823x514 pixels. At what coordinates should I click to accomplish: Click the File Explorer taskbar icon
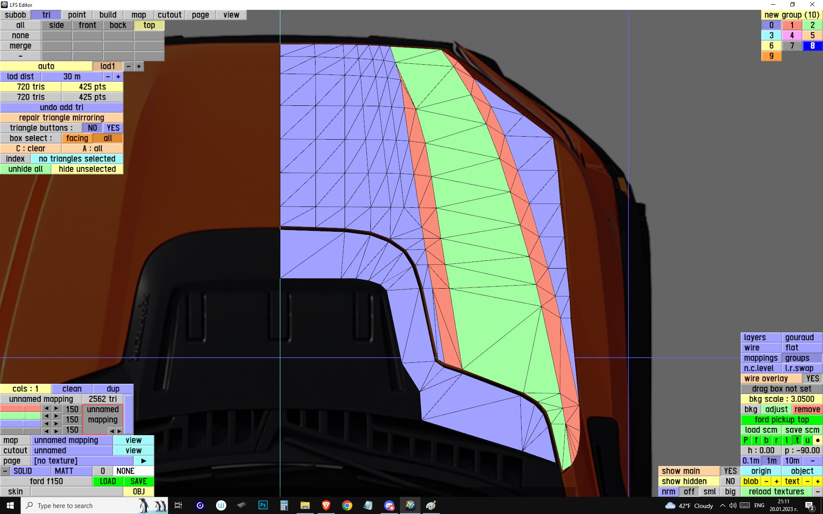(305, 505)
